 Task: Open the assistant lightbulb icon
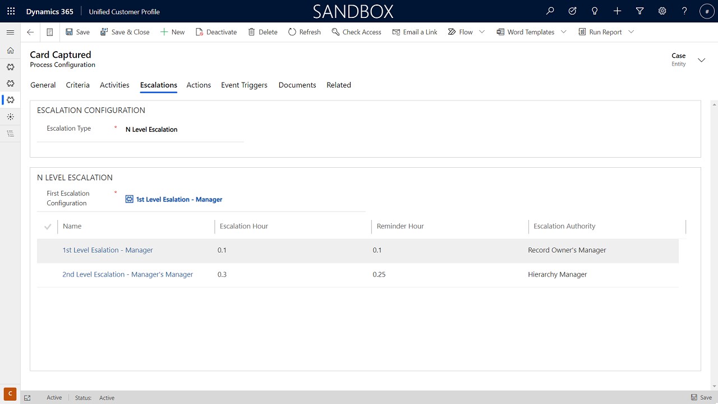595,11
